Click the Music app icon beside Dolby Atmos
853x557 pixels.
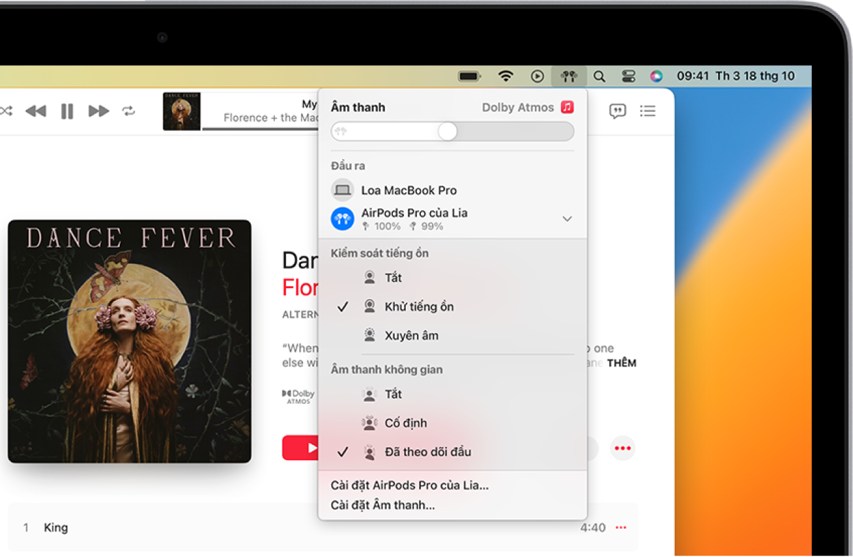coord(567,107)
